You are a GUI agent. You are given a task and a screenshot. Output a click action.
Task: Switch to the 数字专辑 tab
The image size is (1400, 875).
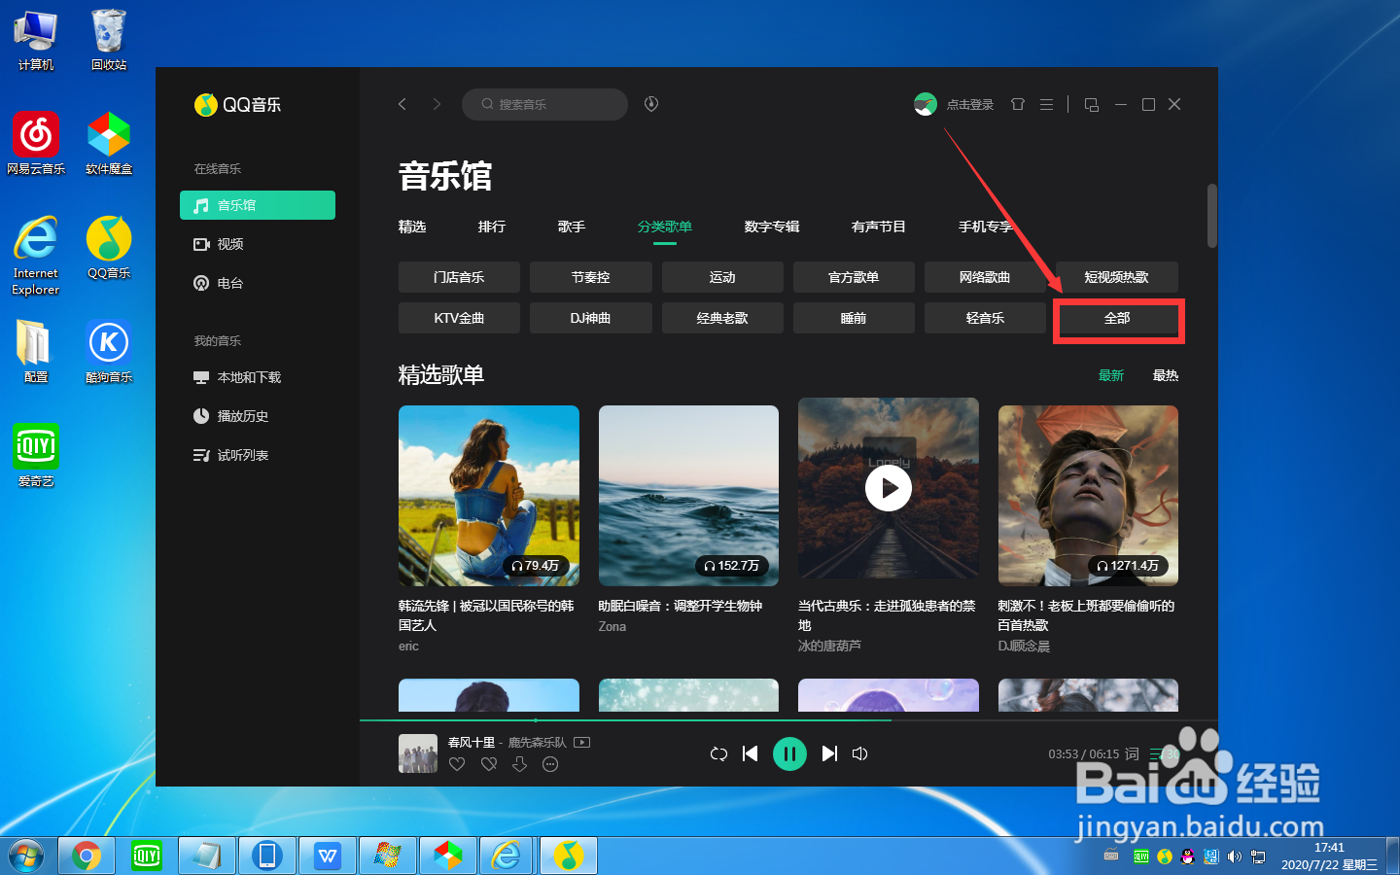771,227
